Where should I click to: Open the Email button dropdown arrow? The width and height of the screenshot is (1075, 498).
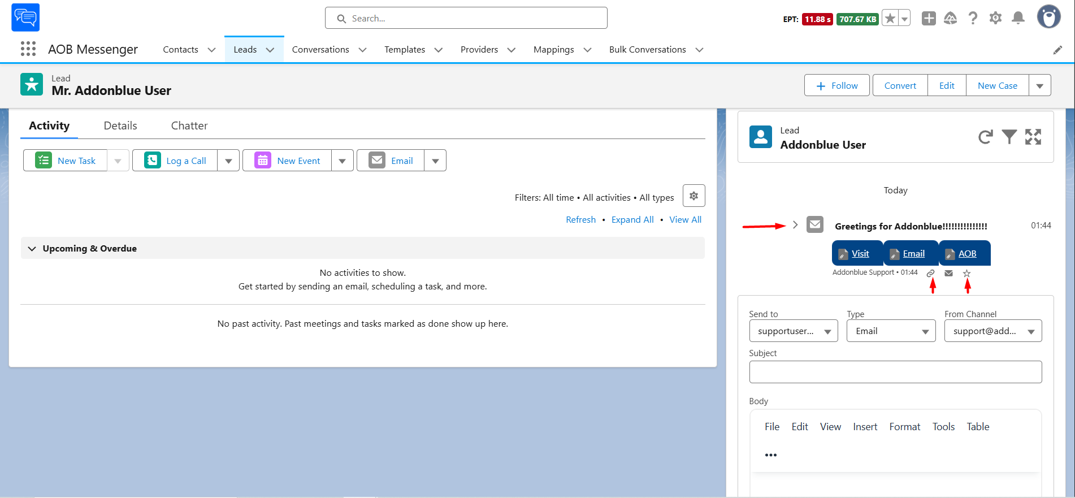pyautogui.click(x=435, y=161)
